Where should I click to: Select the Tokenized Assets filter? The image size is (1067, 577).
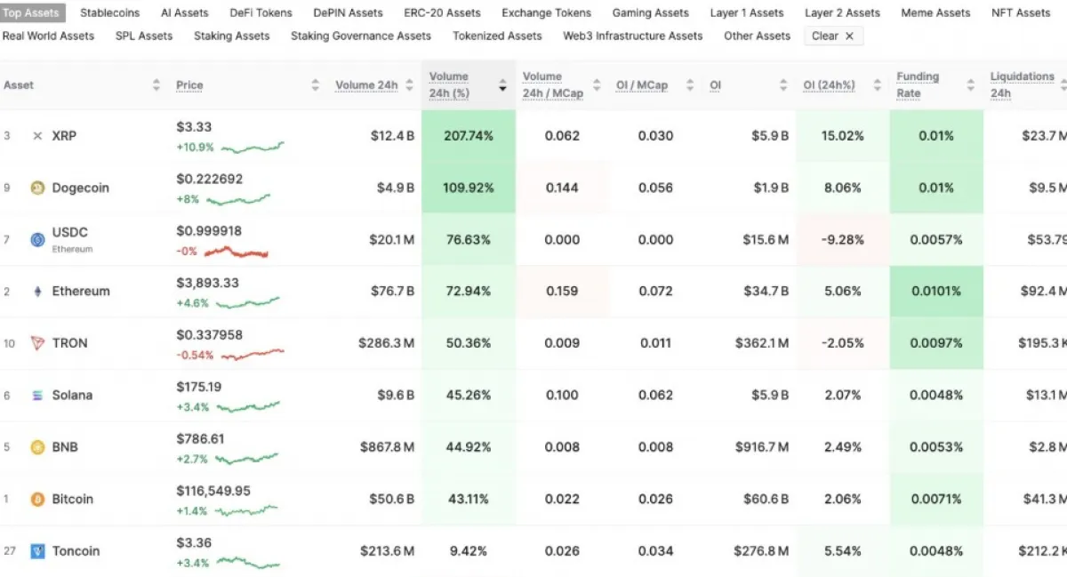point(497,36)
